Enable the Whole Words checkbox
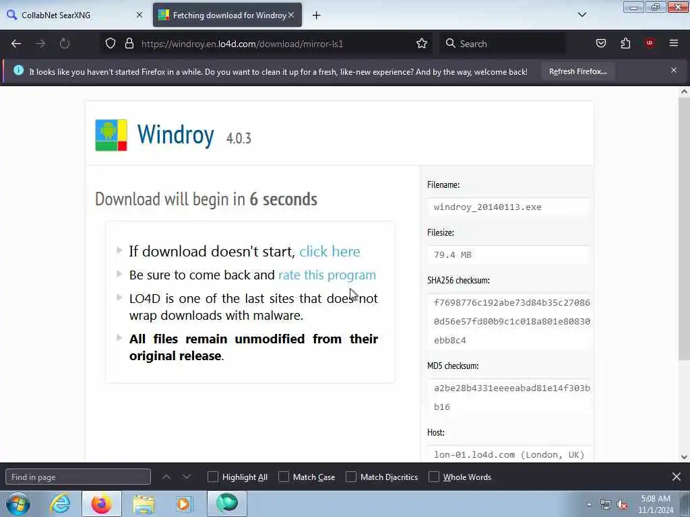The width and height of the screenshot is (690, 517). [x=434, y=477]
